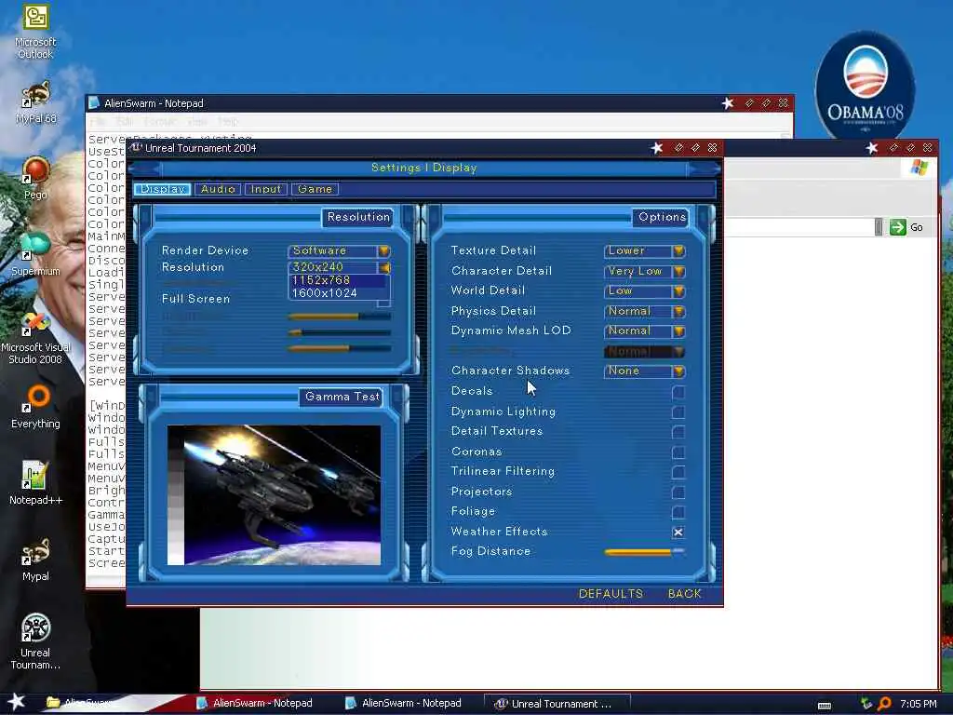Click the Windows flag logo in browser window
This screenshot has width=953, height=715.
(919, 168)
